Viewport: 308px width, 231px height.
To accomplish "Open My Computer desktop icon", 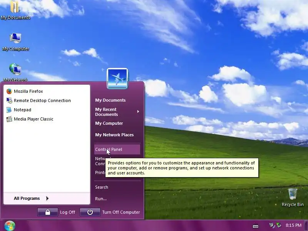I will coord(15,42).
